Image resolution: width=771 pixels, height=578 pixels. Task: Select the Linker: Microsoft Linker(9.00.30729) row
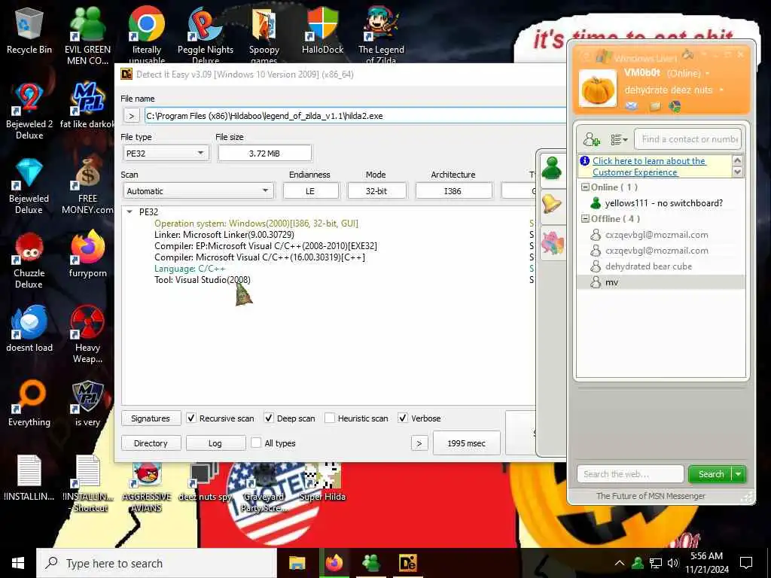click(224, 235)
